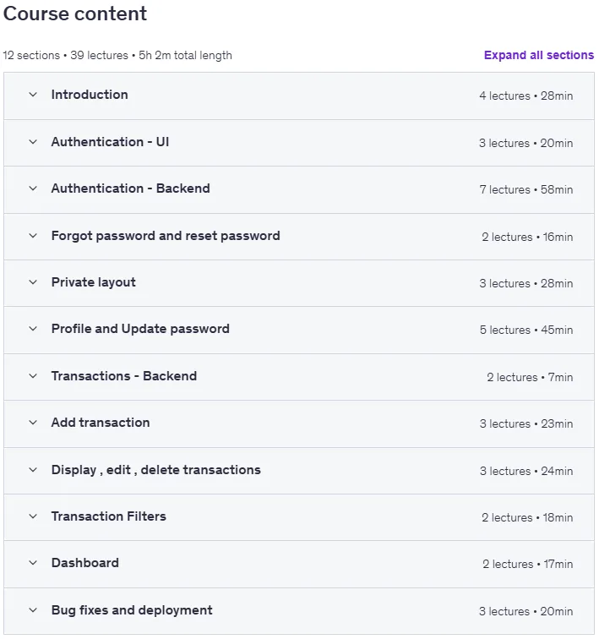Expand the Transactions - Backend chevron

33,376
